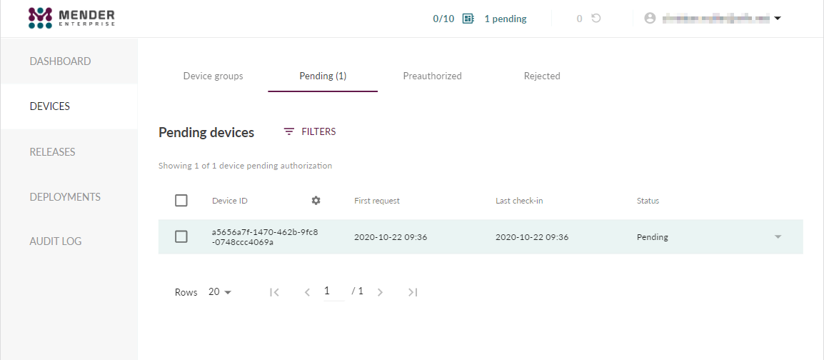Switch to the Preauthorized tab
This screenshot has width=824, height=360.
(432, 76)
